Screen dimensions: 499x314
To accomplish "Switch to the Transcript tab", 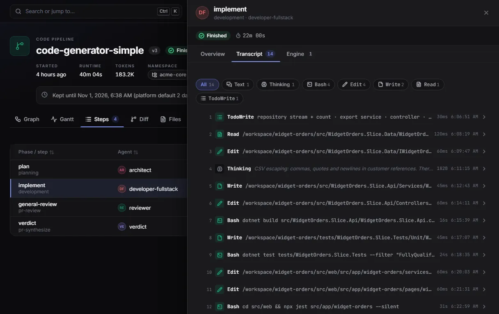I will [x=256, y=54].
